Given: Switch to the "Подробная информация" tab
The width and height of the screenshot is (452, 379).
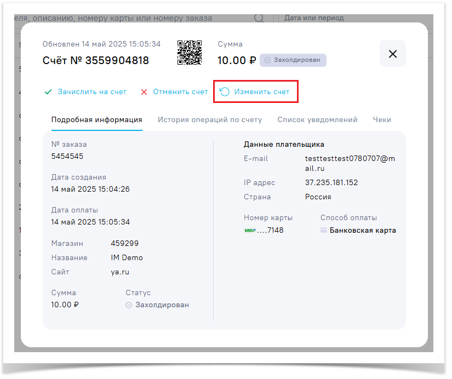Looking at the screenshot, I should point(96,119).
